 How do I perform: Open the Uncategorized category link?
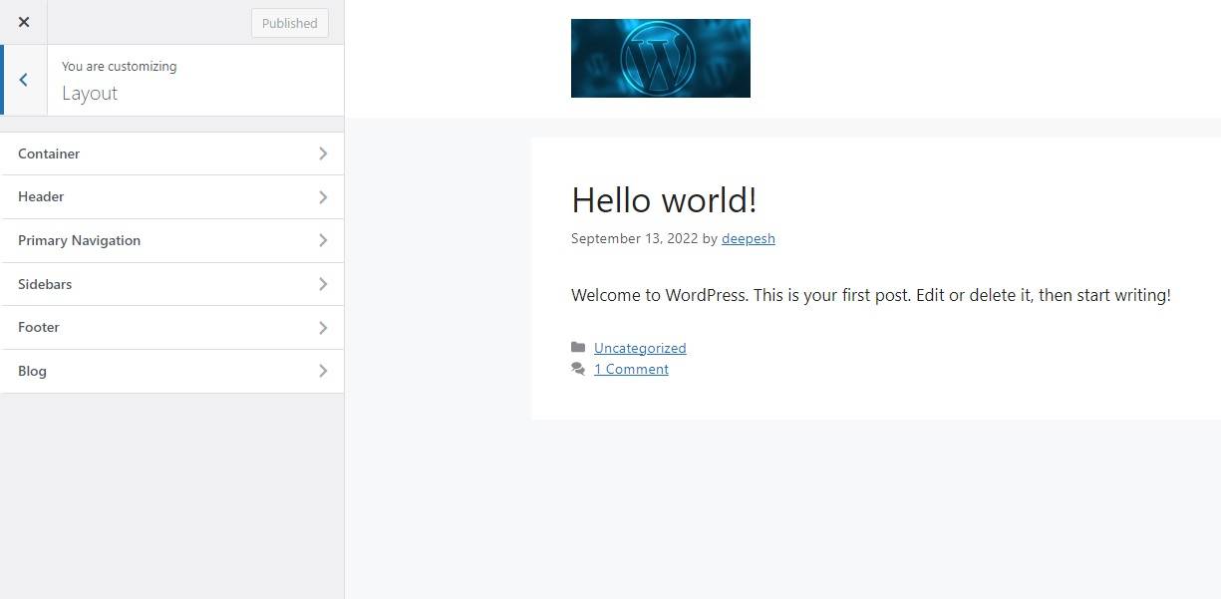click(x=640, y=348)
